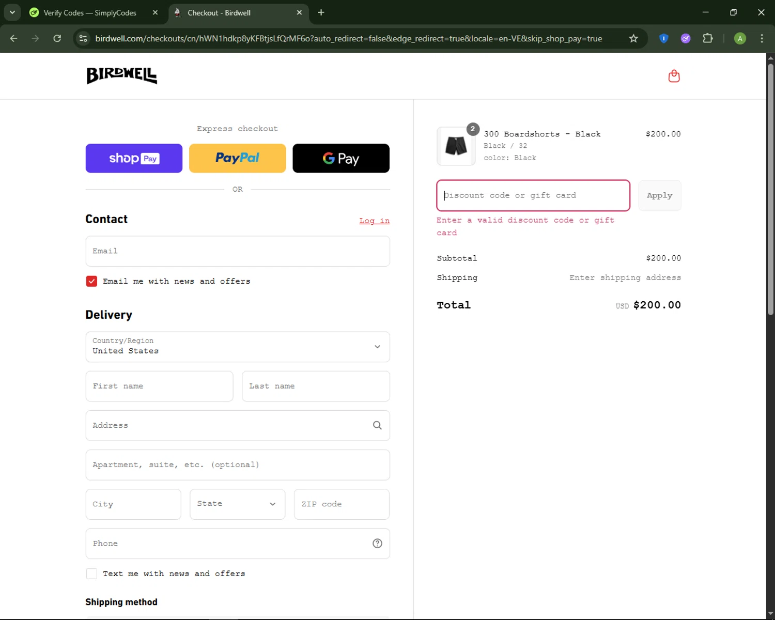775x620 pixels.
Task: Reload the checkout page
Action: (57, 38)
